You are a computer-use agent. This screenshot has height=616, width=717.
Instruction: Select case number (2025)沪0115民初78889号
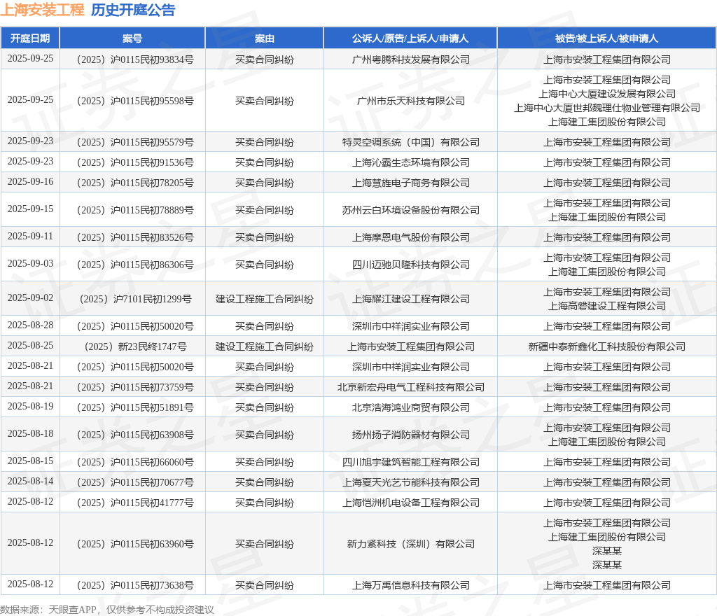point(135,210)
